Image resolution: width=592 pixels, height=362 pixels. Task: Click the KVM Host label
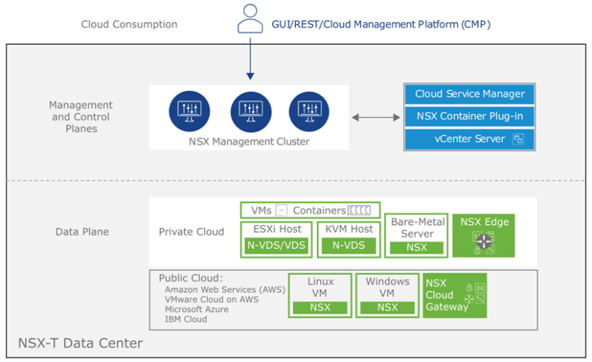(x=349, y=229)
